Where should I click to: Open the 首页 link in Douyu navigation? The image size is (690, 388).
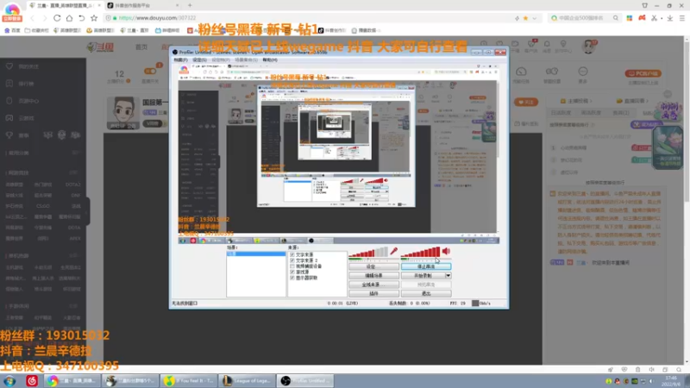(141, 47)
